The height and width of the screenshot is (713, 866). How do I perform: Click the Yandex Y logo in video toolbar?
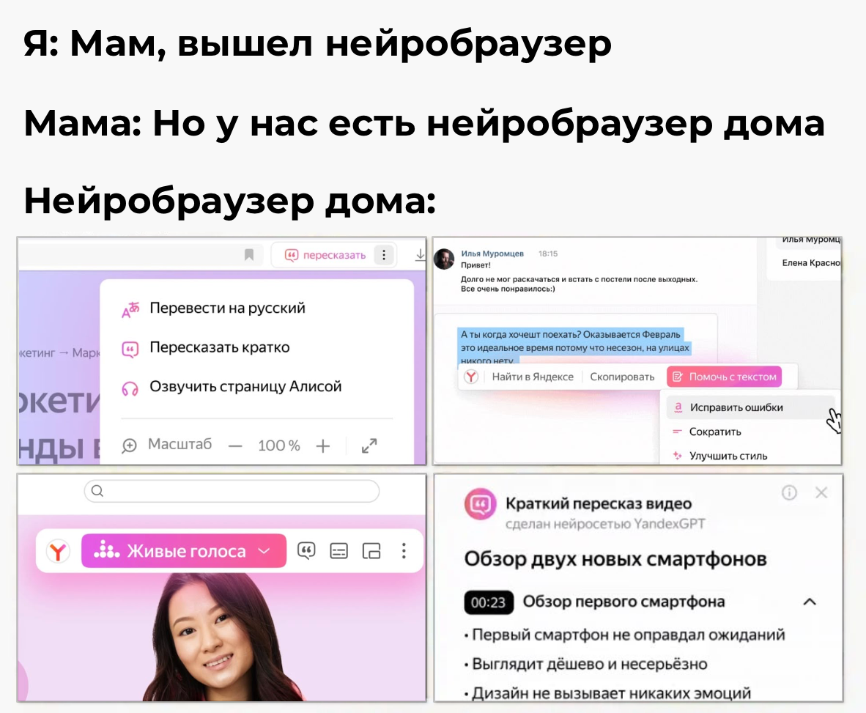(x=58, y=551)
